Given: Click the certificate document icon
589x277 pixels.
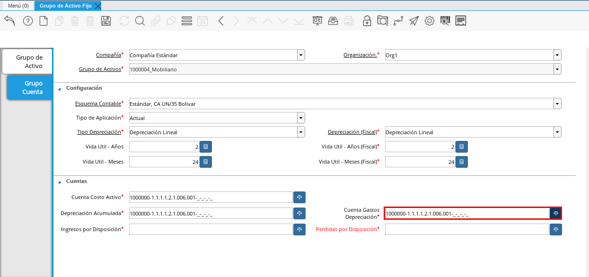Looking at the screenshot, I should tap(461, 21).
